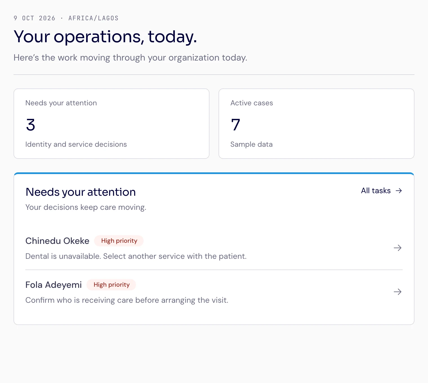Click the 'Your operations, today.' page title
The height and width of the screenshot is (383, 428).
coord(105,37)
